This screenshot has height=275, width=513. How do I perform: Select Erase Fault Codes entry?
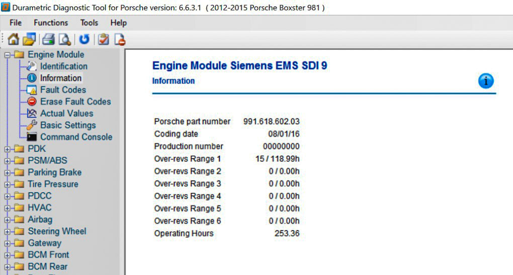click(x=75, y=102)
